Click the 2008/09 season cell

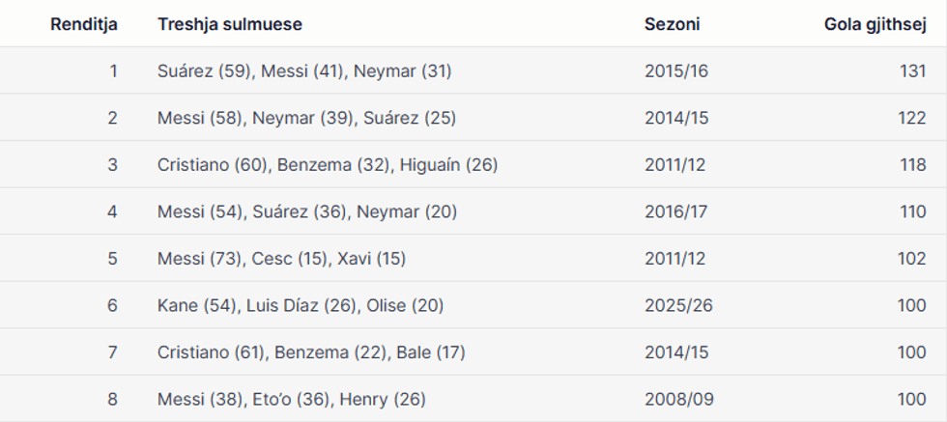click(676, 399)
